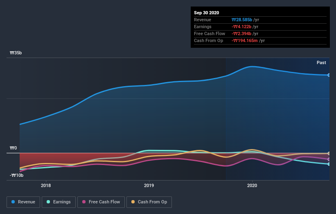Click the Past label in chart

321,62
